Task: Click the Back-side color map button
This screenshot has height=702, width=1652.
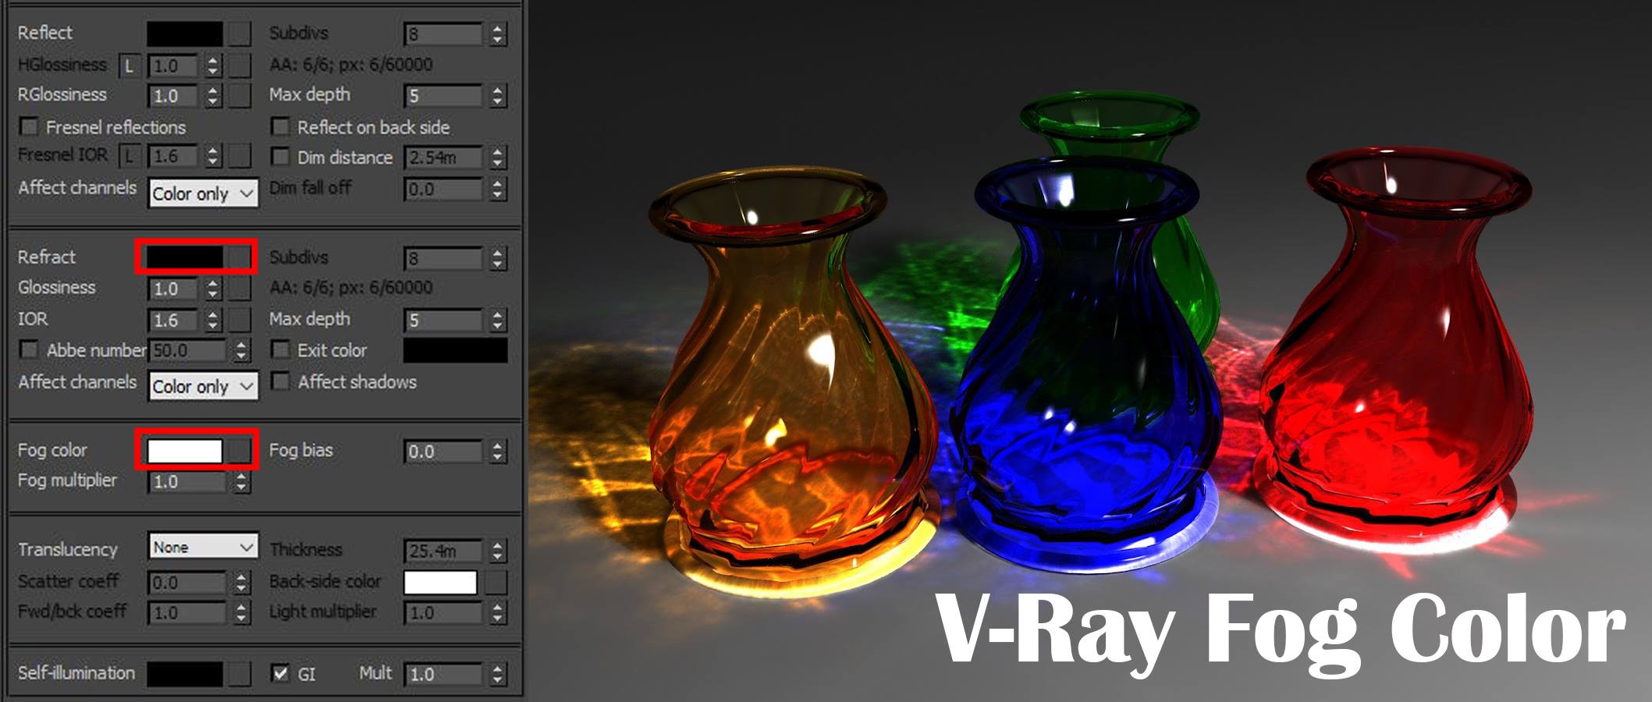Action: click(x=496, y=582)
